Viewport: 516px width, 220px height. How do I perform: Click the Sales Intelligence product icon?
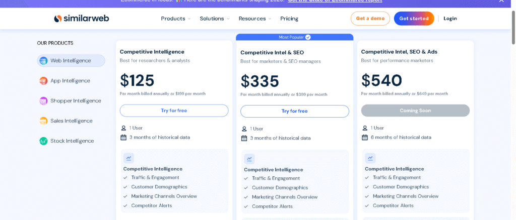(x=43, y=121)
